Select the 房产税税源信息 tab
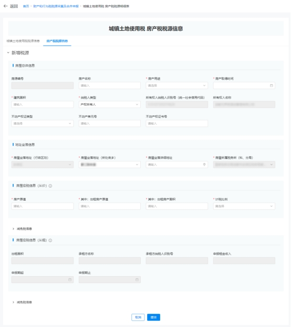The image size is (291, 327). point(57,41)
